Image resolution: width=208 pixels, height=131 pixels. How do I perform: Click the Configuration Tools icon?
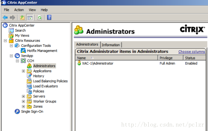tap(17, 46)
